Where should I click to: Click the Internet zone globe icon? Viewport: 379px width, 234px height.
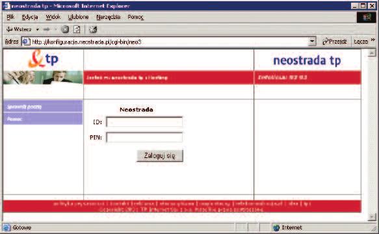(x=276, y=227)
